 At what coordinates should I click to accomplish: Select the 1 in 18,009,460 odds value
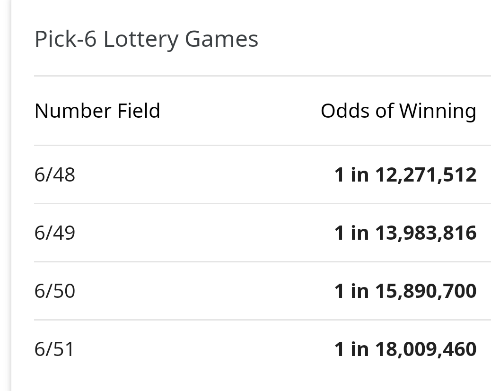tap(405, 349)
